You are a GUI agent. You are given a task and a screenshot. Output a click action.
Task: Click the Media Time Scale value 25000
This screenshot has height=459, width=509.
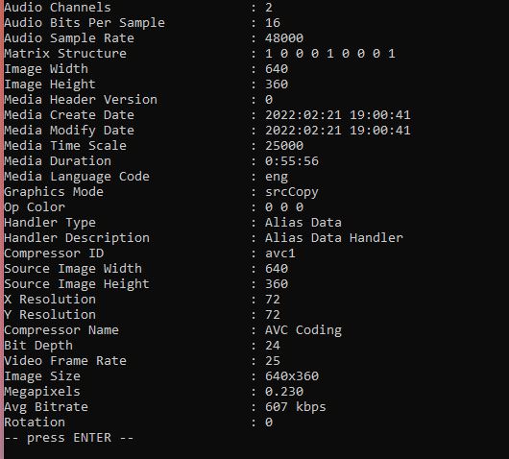click(x=284, y=146)
